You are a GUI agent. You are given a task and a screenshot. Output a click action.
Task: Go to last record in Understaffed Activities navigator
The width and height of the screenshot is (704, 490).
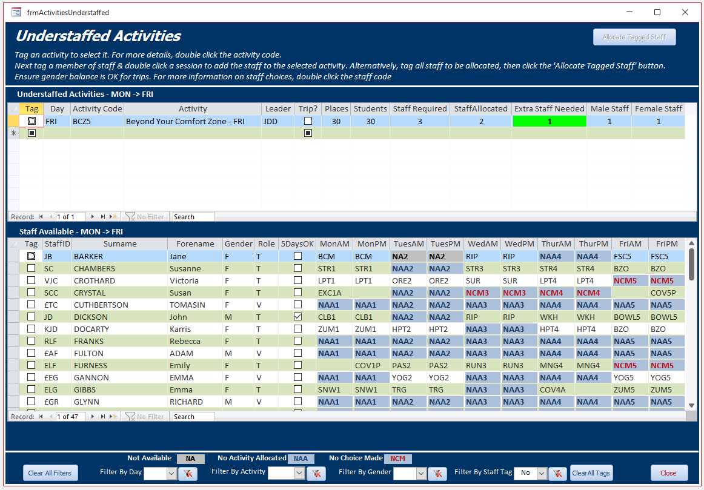click(x=103, y=217)
